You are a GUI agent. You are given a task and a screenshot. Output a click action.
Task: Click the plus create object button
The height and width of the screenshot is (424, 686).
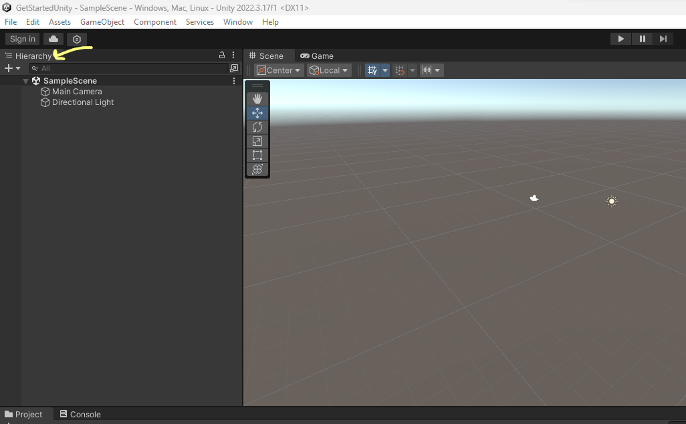8,68
